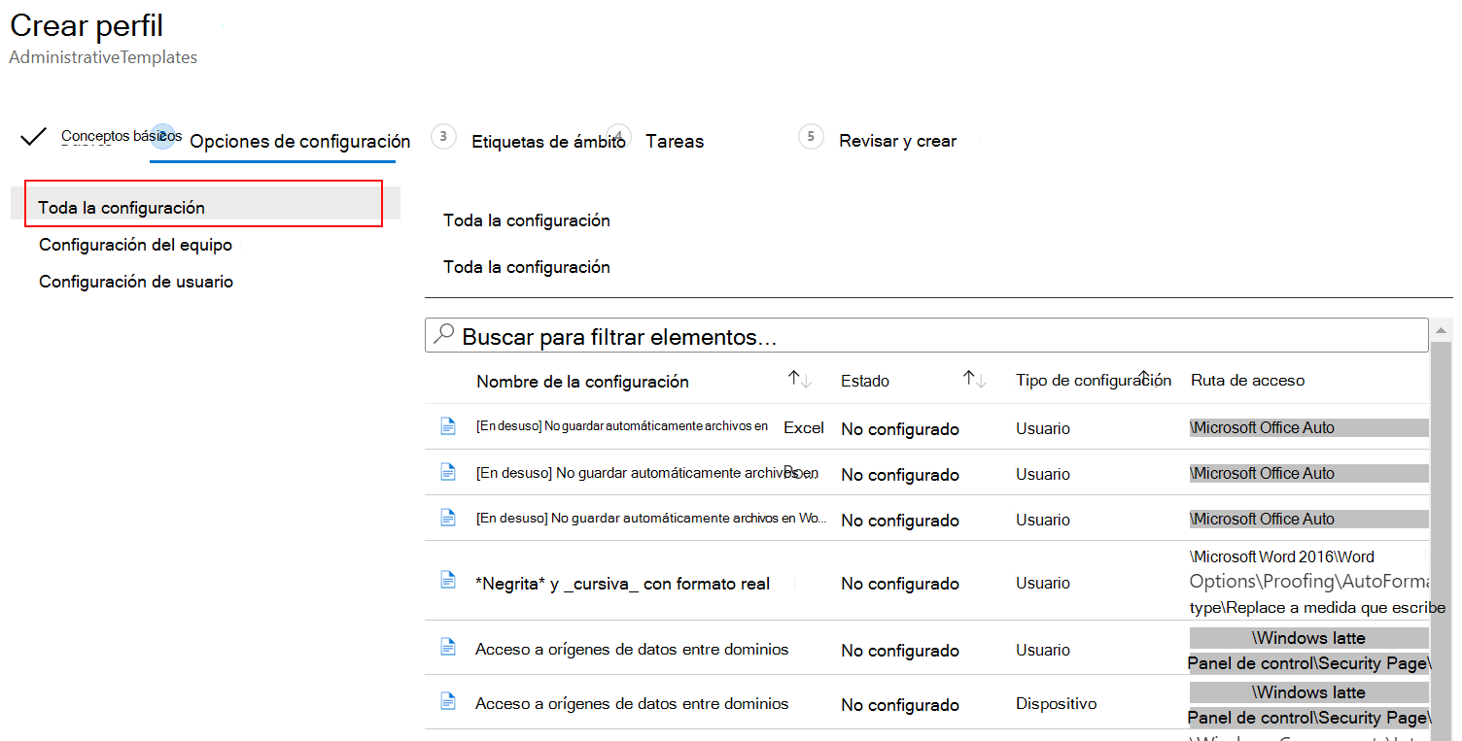This screenshot has height=741, width=1462.
Task: Click Usuario type in *Negrita* row
Action: [x=1043, y=583]
